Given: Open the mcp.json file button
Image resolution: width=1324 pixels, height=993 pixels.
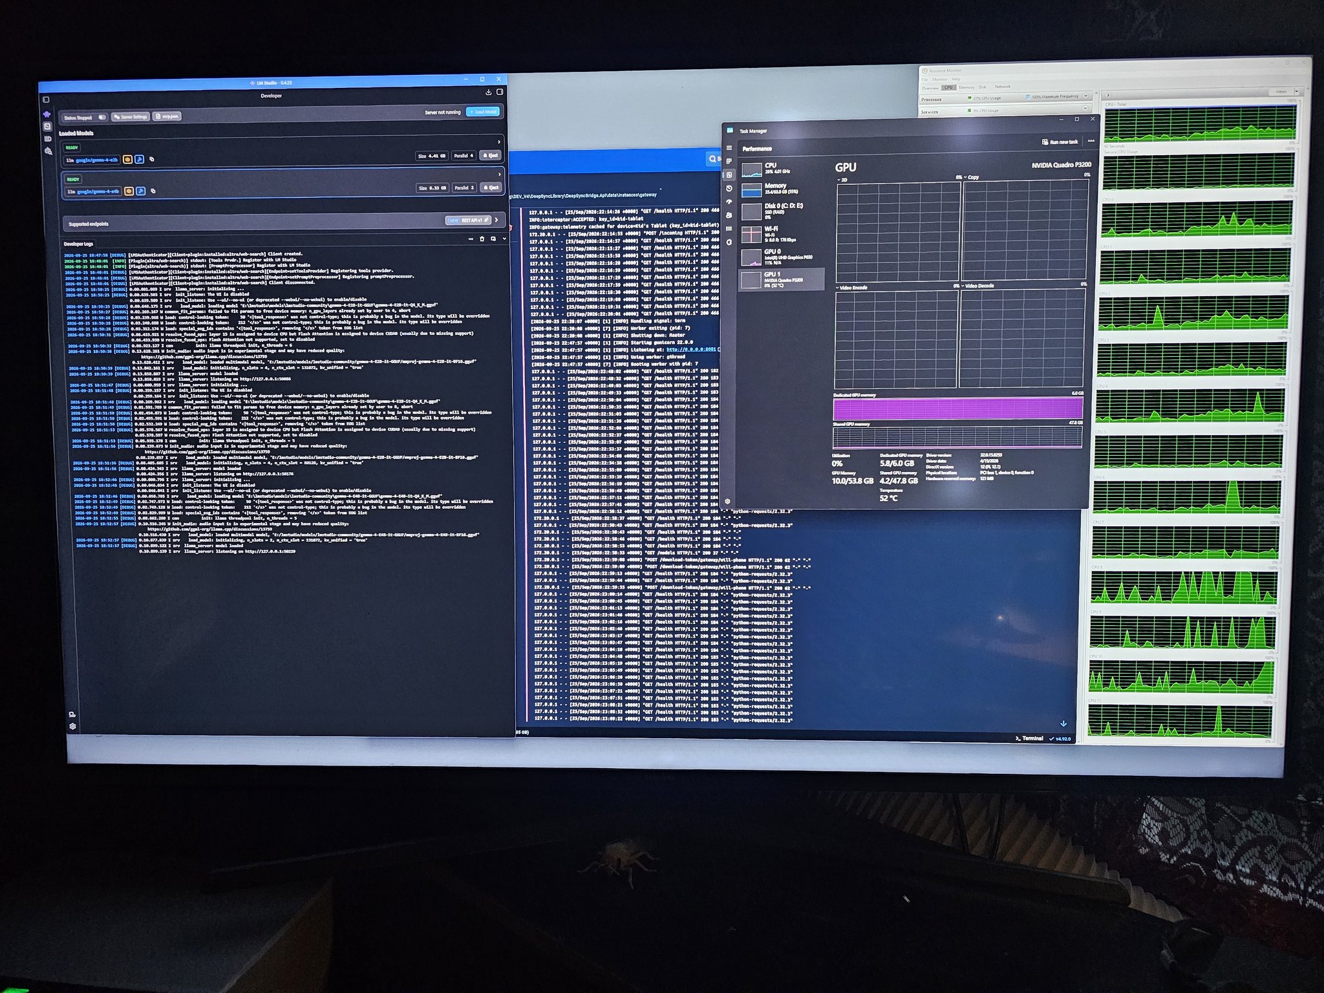Looking at the screenshot, I should tap(167, 116).
